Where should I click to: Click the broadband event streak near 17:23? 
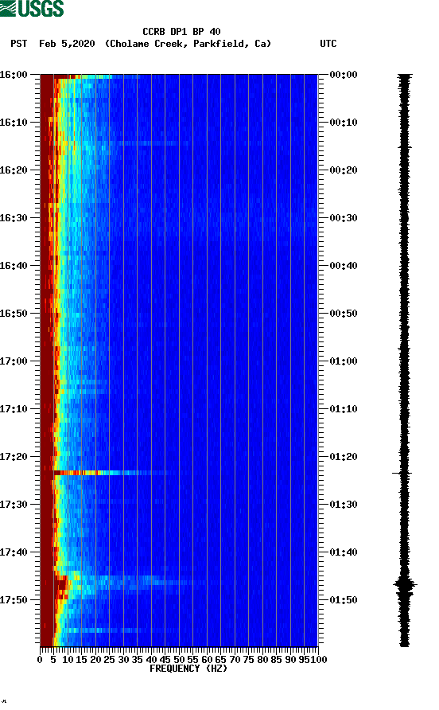click(x=111, y=473)
